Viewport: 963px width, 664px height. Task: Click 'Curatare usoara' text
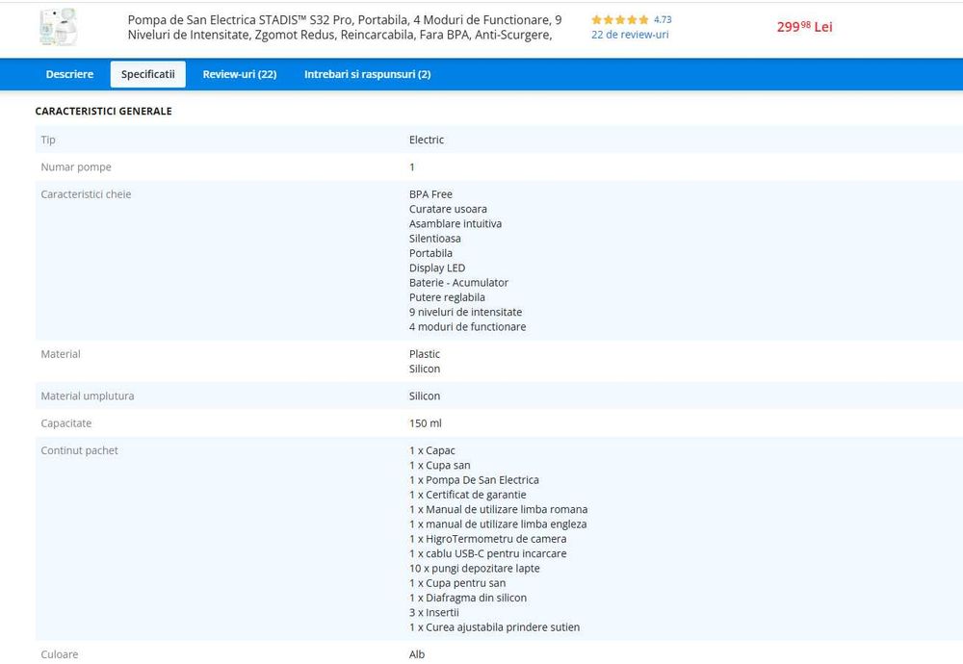(448, 209)
